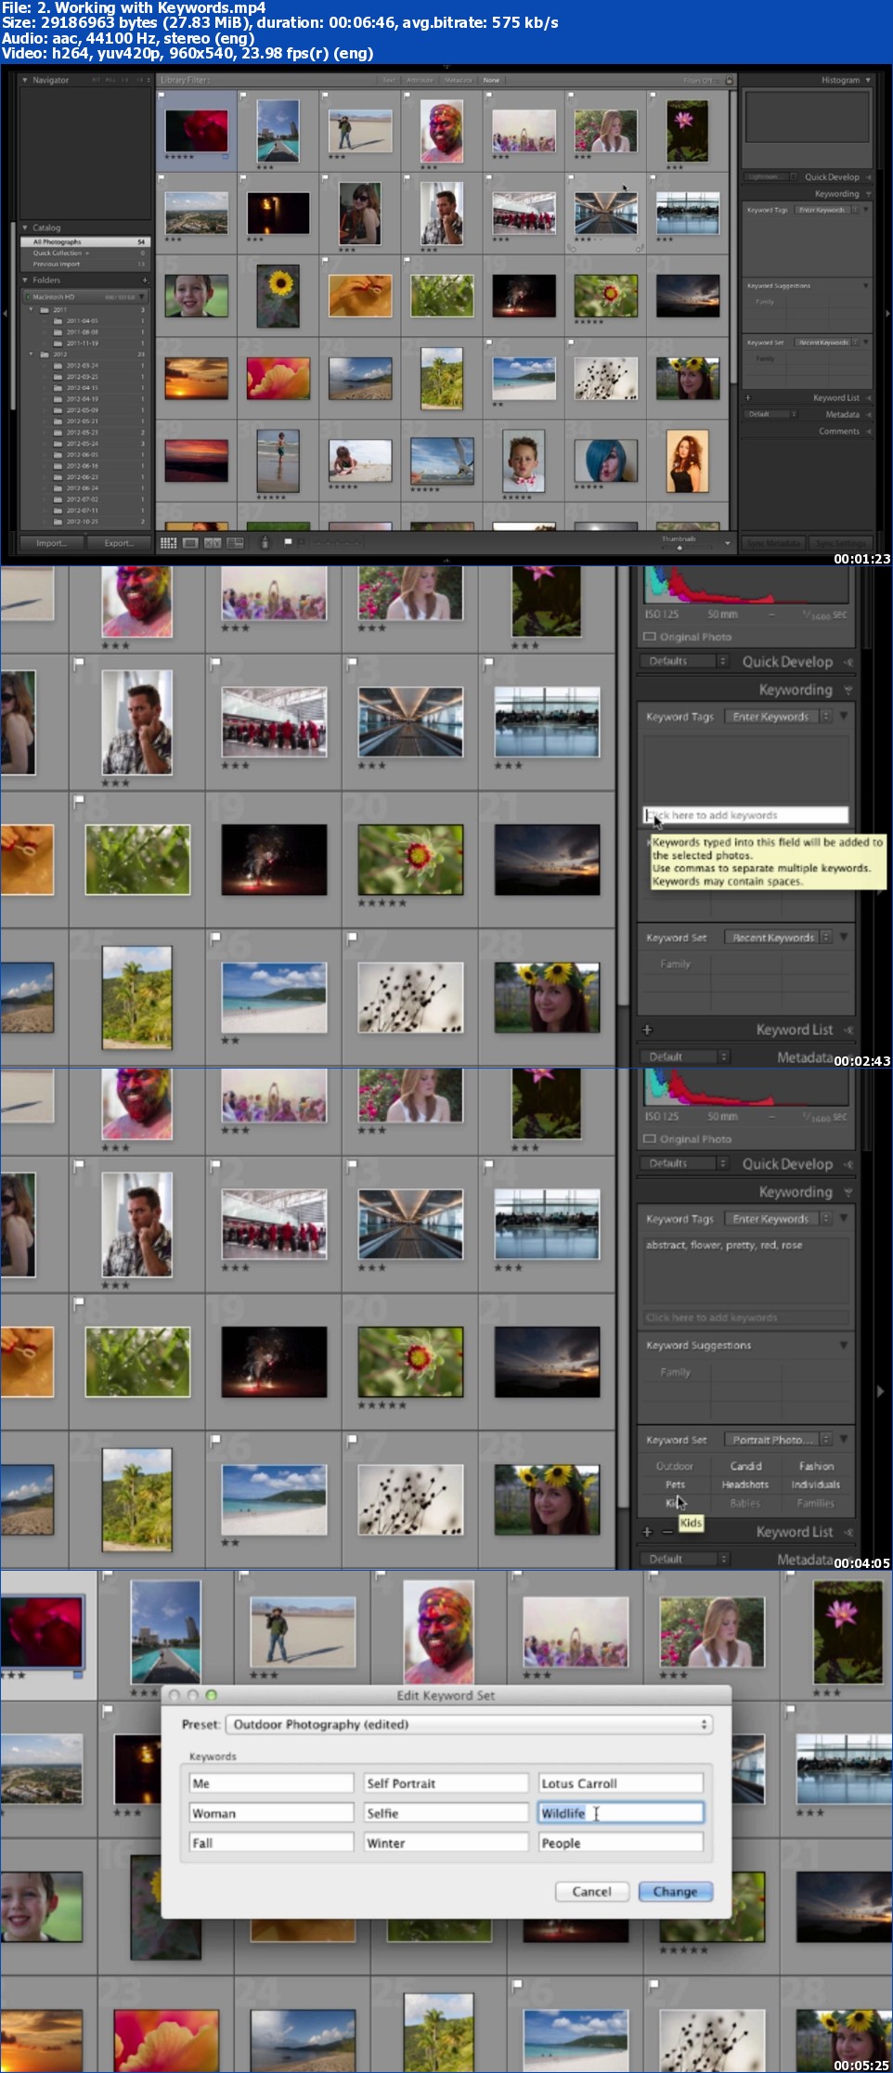Screen dimensions: 893x2073
Task: Click the plus icon beside Keyword List at 00:02:43
Action: coord(647,1030)
